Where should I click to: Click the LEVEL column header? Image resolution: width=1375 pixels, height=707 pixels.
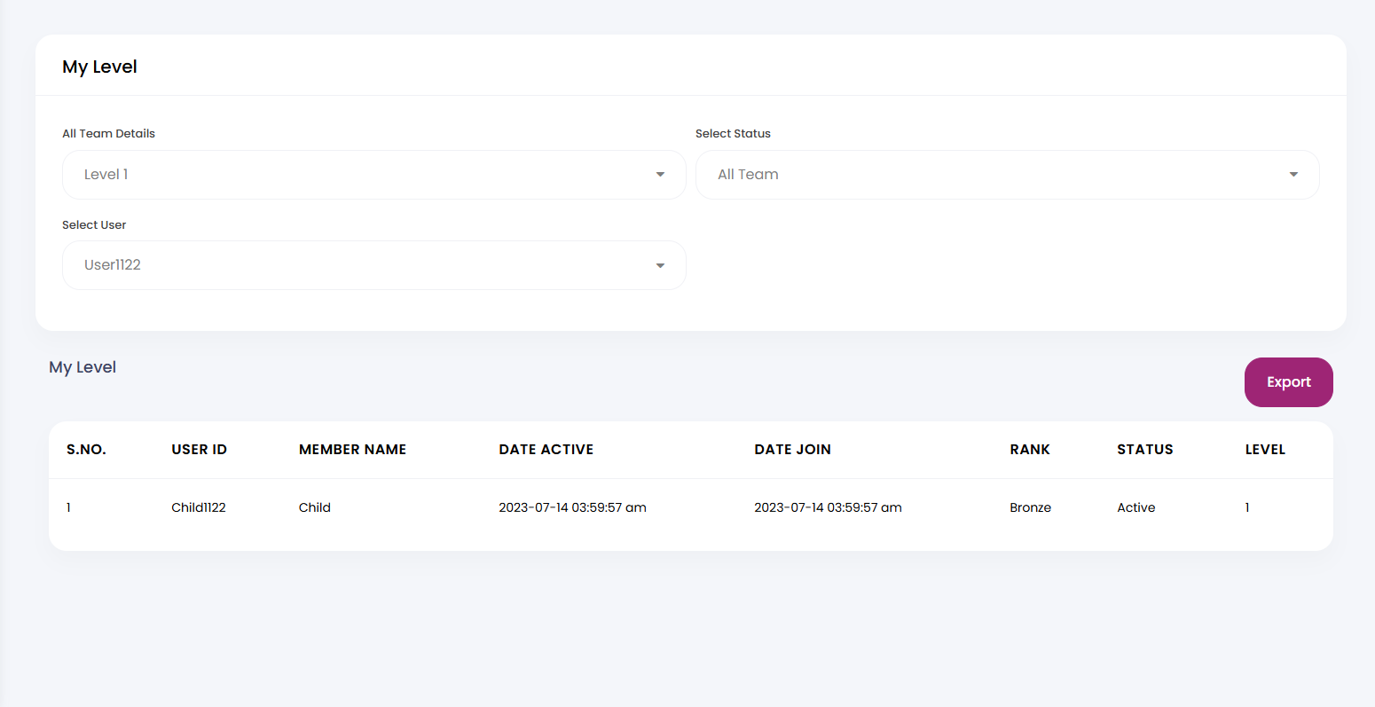coord(1264,450)
